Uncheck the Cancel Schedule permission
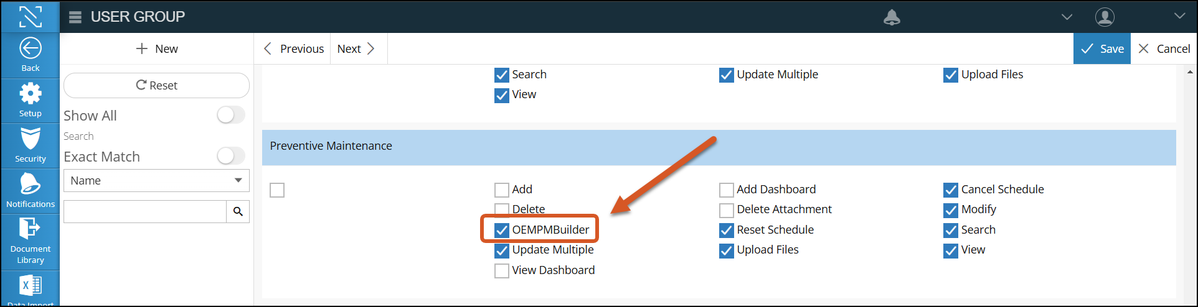This screenshot has width=1198, height=307. (x=951, y=190)
